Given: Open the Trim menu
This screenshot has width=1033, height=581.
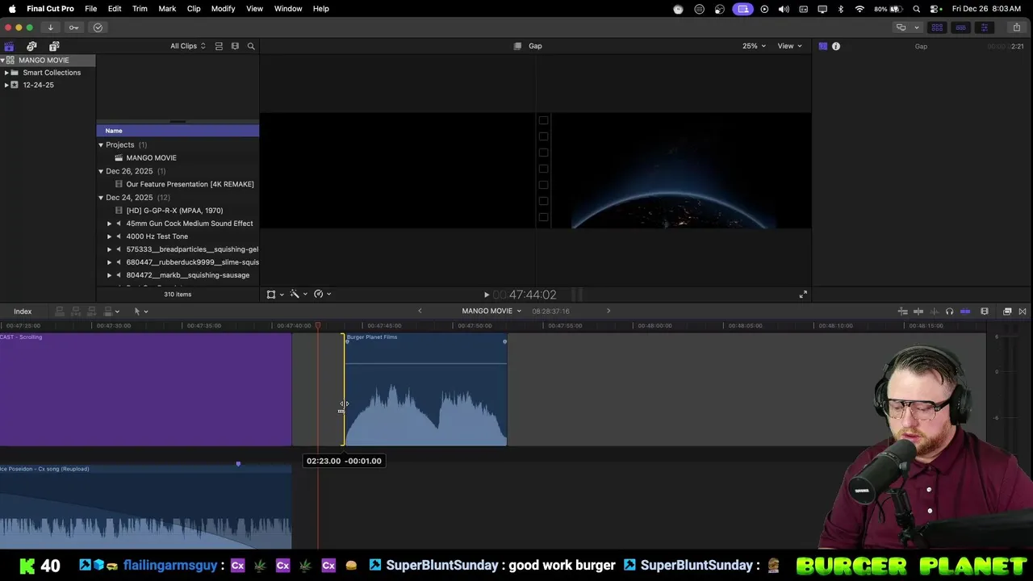Looking at the screenshot, I should click(140, 9).
